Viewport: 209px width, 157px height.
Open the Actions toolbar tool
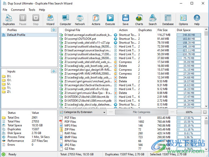tap(96, 20)
